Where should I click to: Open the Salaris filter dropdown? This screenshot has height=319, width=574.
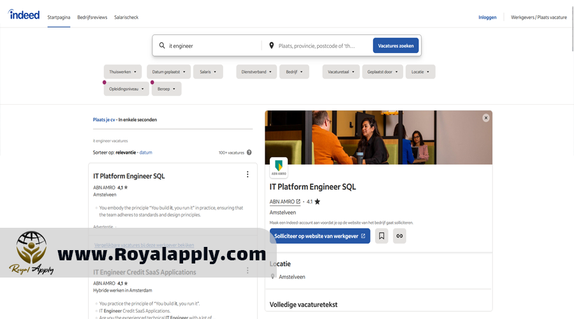point(208,72)
